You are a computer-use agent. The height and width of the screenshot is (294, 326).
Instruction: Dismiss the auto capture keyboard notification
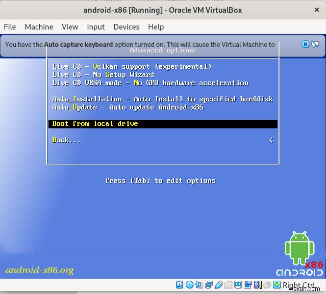point(305,44)
